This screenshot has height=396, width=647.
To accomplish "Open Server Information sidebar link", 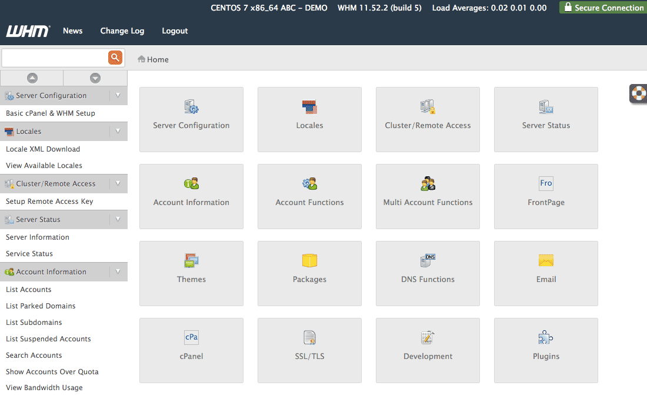I will coord(38,237).
